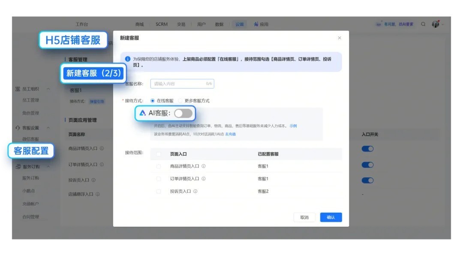Image resolution: width=463 pixels, height=256 pixels.
Task: Check the 商品详情页入口 row checkbox
Action: click(159, 167)
